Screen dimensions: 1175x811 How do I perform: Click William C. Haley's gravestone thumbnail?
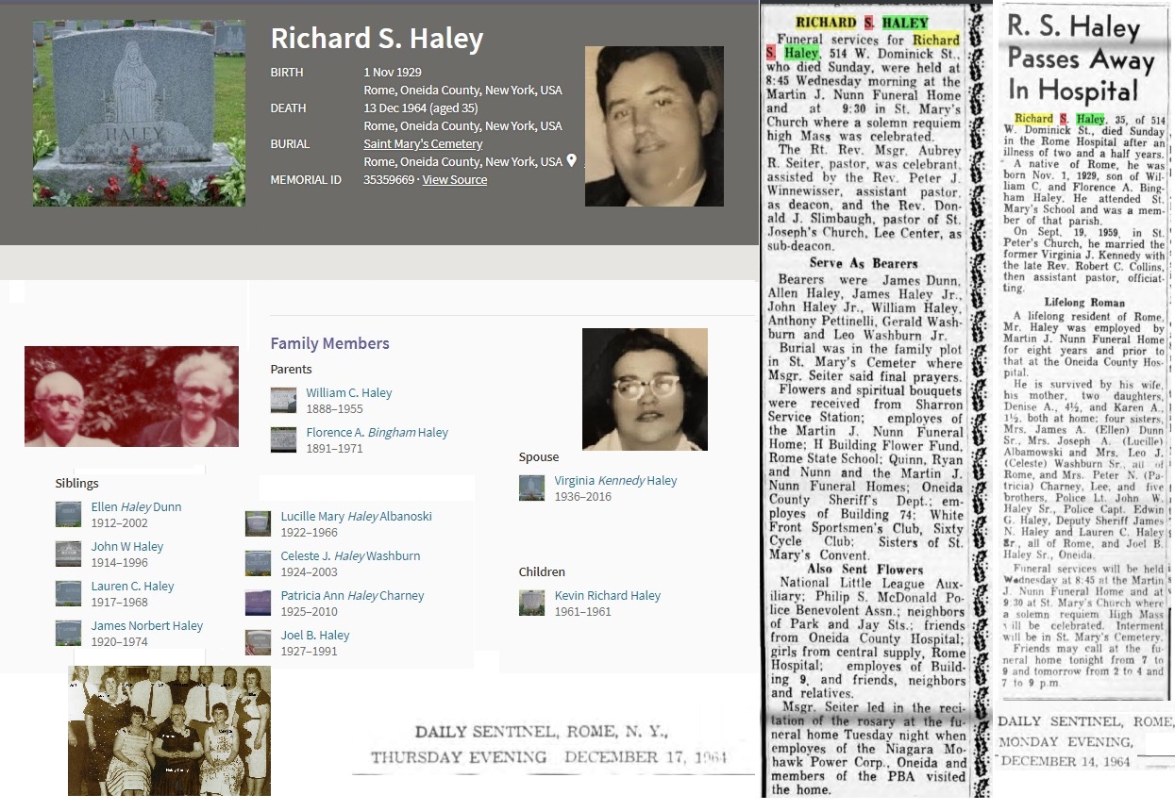pyautogui.click(x=283, y=400)
